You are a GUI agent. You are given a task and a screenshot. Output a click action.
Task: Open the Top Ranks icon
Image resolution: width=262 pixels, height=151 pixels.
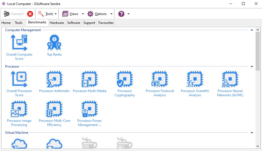54,45
